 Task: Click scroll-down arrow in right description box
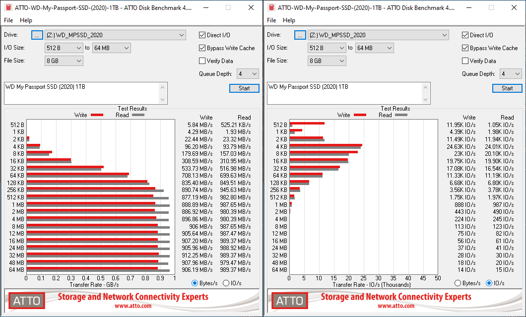426,100
